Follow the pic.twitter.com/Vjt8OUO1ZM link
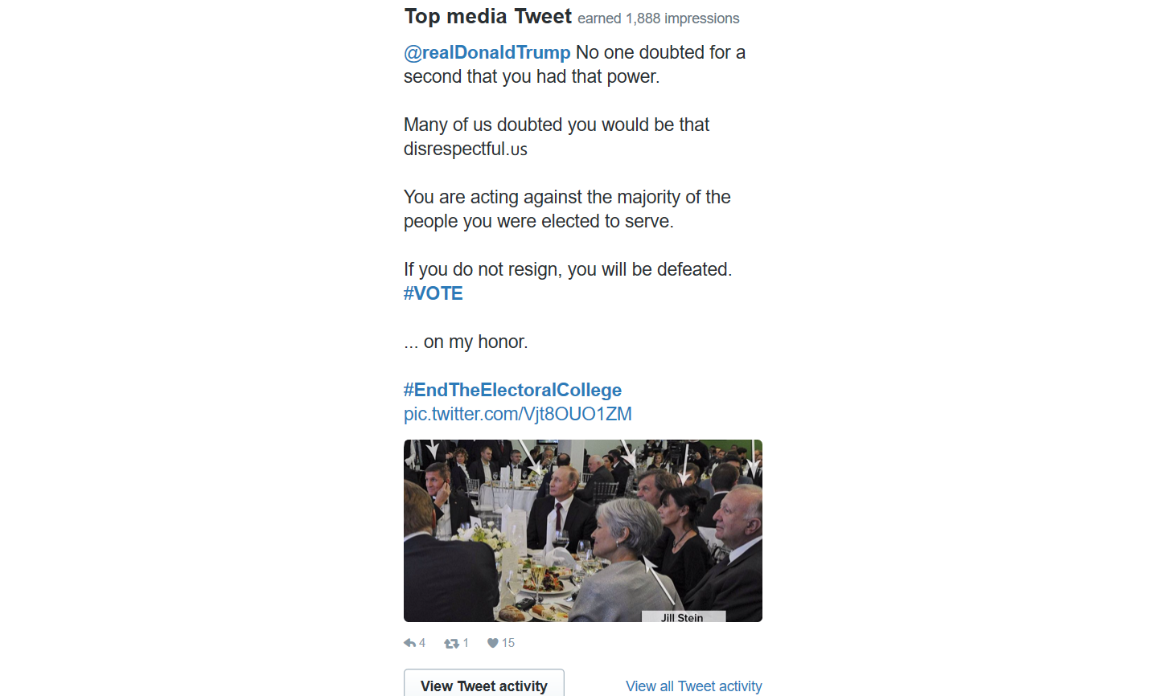 (518, 415)
